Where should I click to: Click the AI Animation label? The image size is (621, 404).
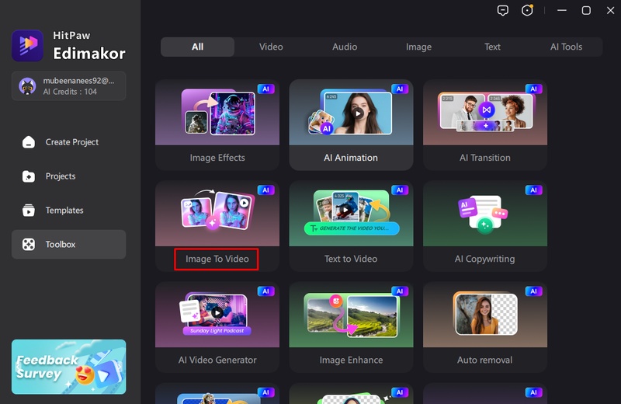click(x=351, y=158)
